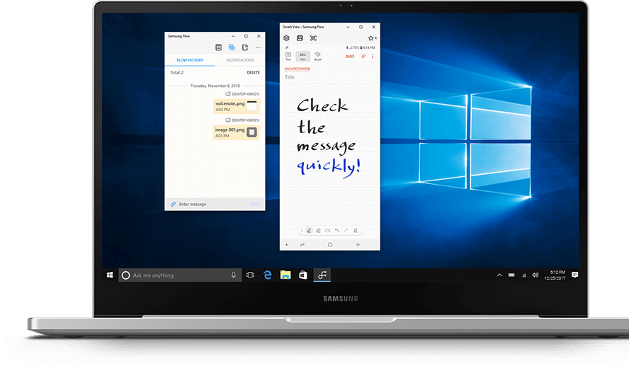Open the Windows Start menu

coord(110,275)
